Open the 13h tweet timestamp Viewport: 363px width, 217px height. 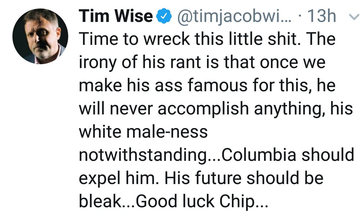click(x=322, y=17)
